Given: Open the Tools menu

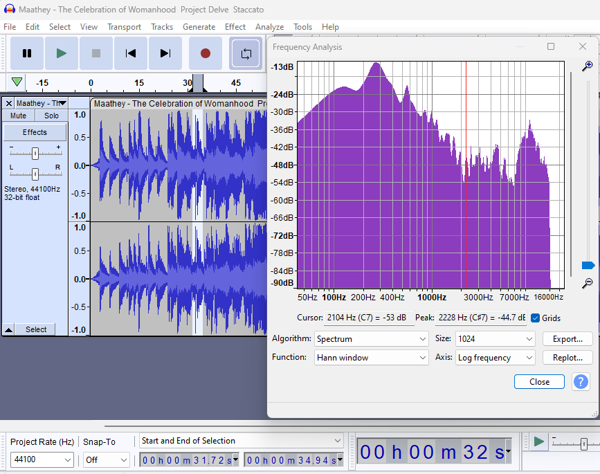Looking at the screenshot, I should point(302,27).
